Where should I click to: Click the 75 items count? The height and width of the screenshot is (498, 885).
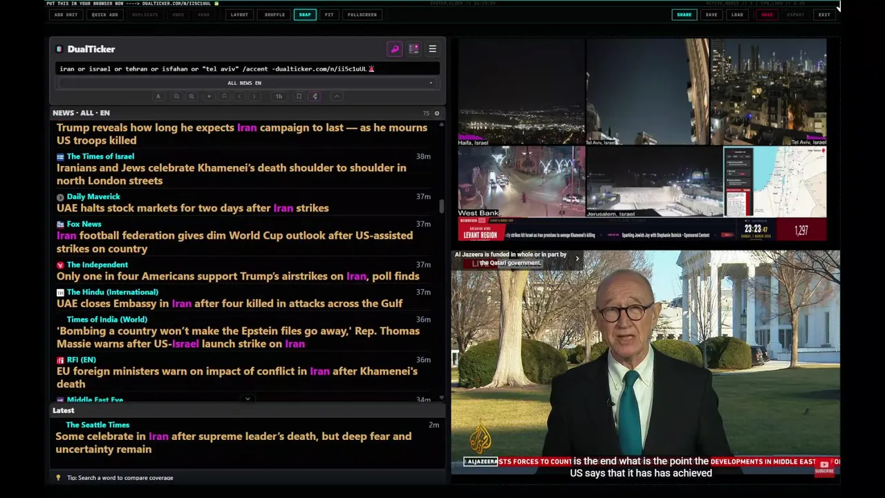point(426,113)
